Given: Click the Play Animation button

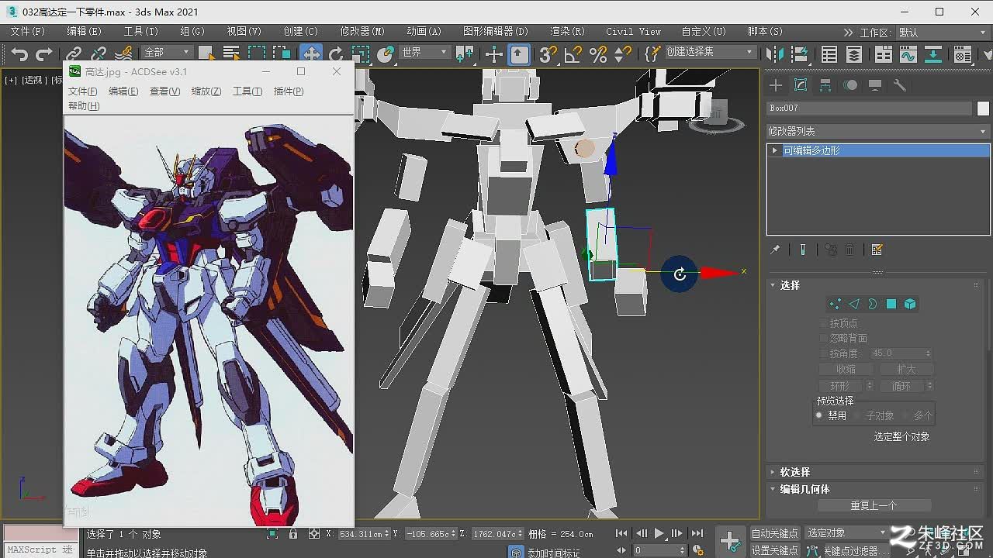Looking at the screenshot, I should click(659, 533).
